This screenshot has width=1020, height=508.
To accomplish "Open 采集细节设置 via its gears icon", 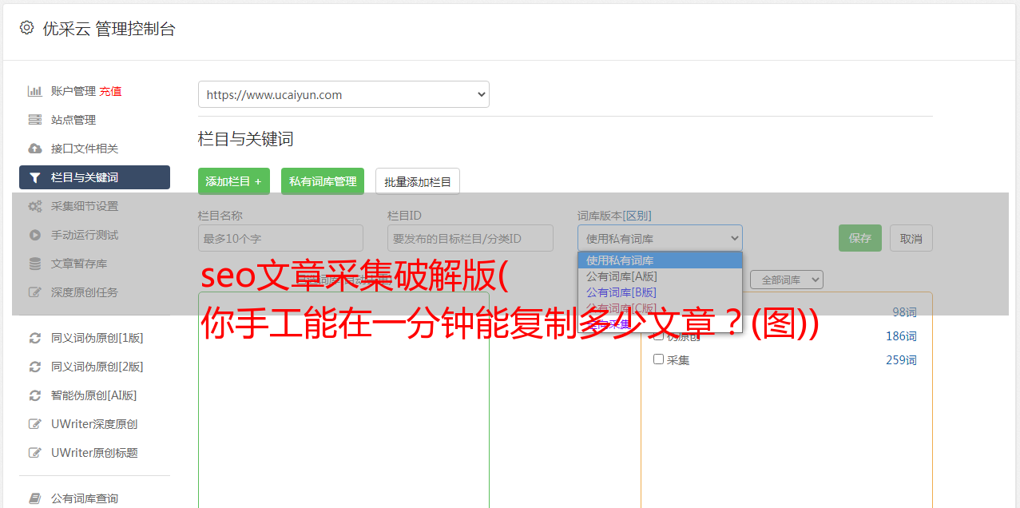I will pyautogui.click(x=35, y=206).
